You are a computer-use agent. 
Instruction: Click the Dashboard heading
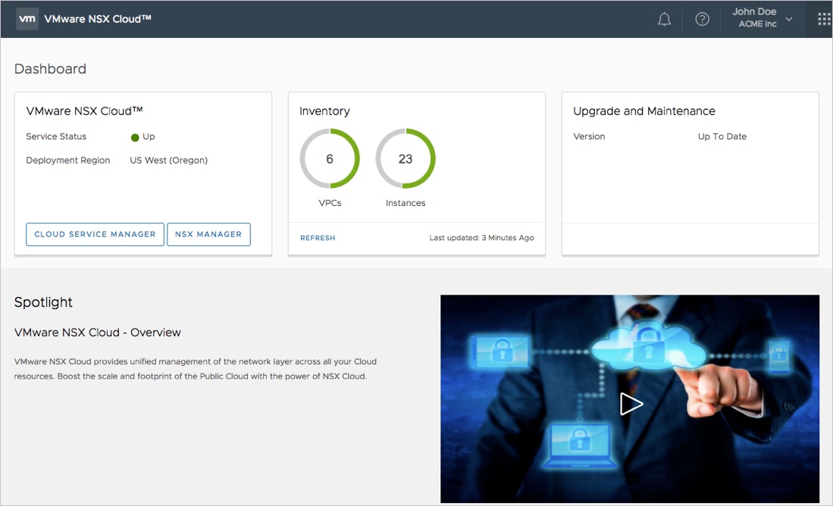pyautogui.click(x=50, y=68)
